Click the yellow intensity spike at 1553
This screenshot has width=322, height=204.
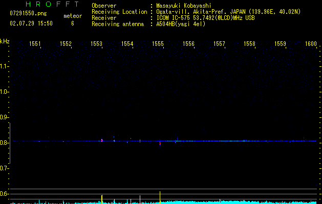coord(102,199)
